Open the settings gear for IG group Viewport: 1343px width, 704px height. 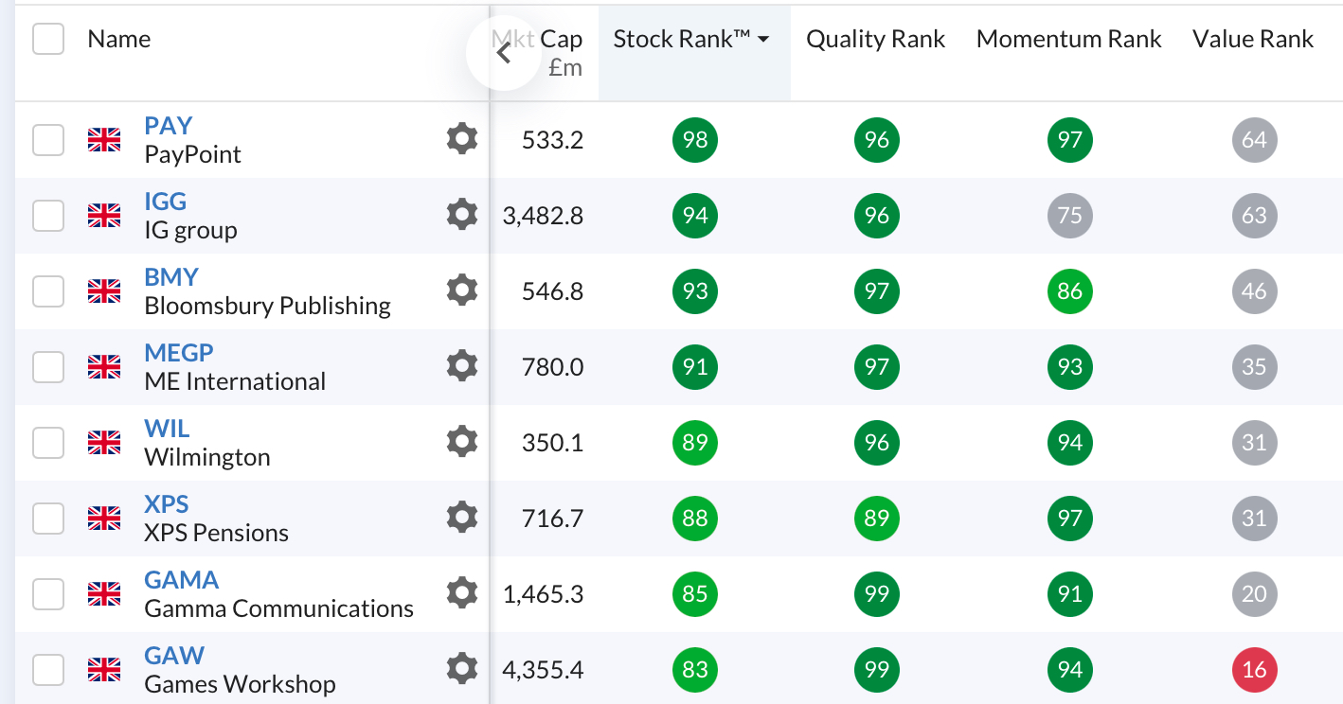[461, 216]
